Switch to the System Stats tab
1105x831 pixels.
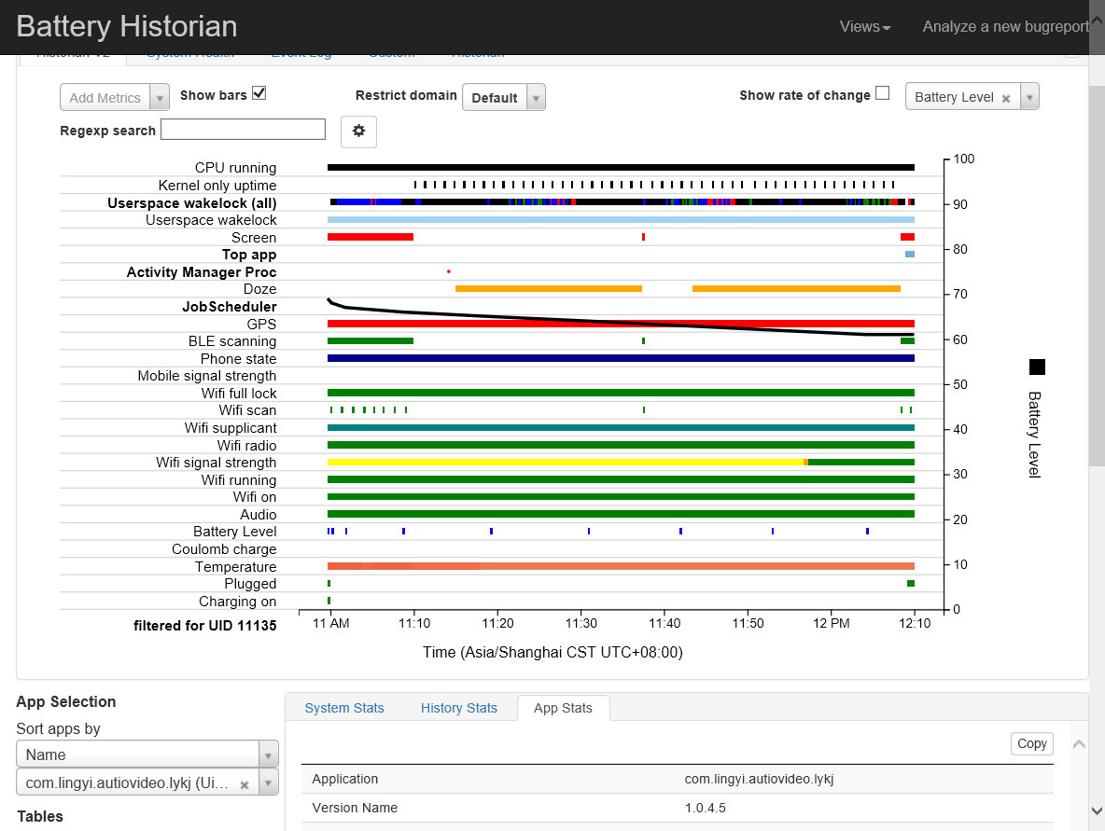click(x=343, y=708)
